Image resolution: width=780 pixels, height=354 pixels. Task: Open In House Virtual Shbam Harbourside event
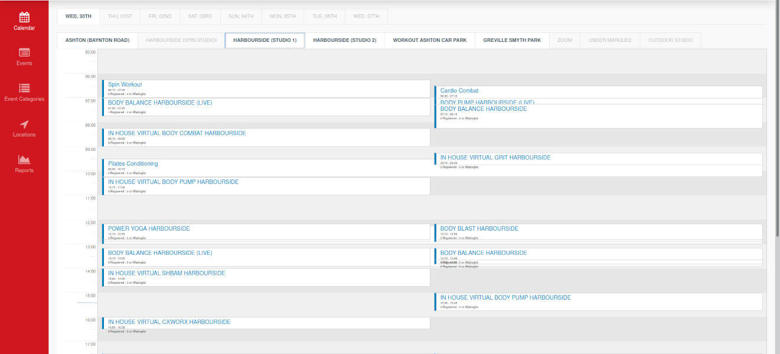tap(266, 277)
